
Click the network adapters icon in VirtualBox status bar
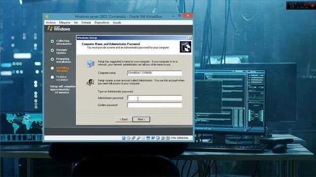point(133,138)
